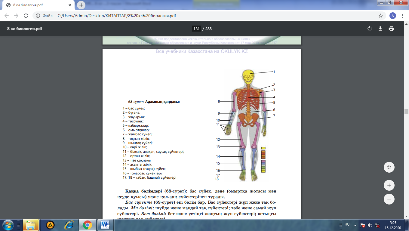The image size is (409, 231).
Task: Go forward in Chrome history
Action: tap(16, 16)
